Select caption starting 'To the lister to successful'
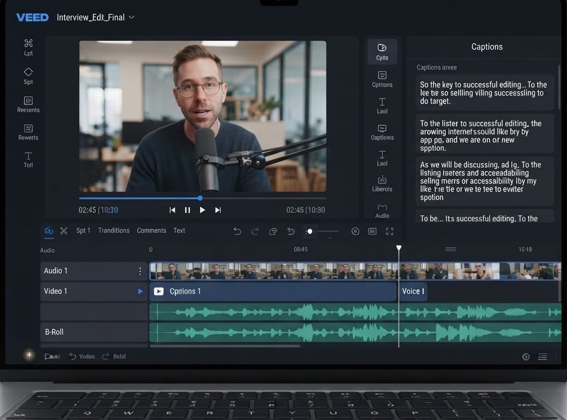 tap(484, 133)
